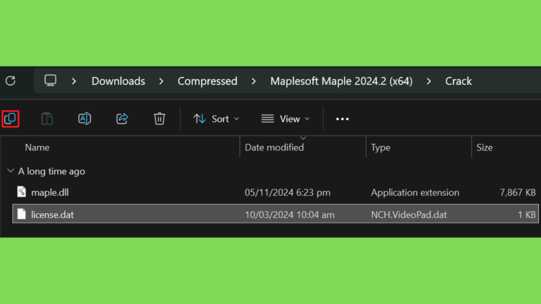Click the date 05/11/2024 6:23 pm

[x=287, y=192]
